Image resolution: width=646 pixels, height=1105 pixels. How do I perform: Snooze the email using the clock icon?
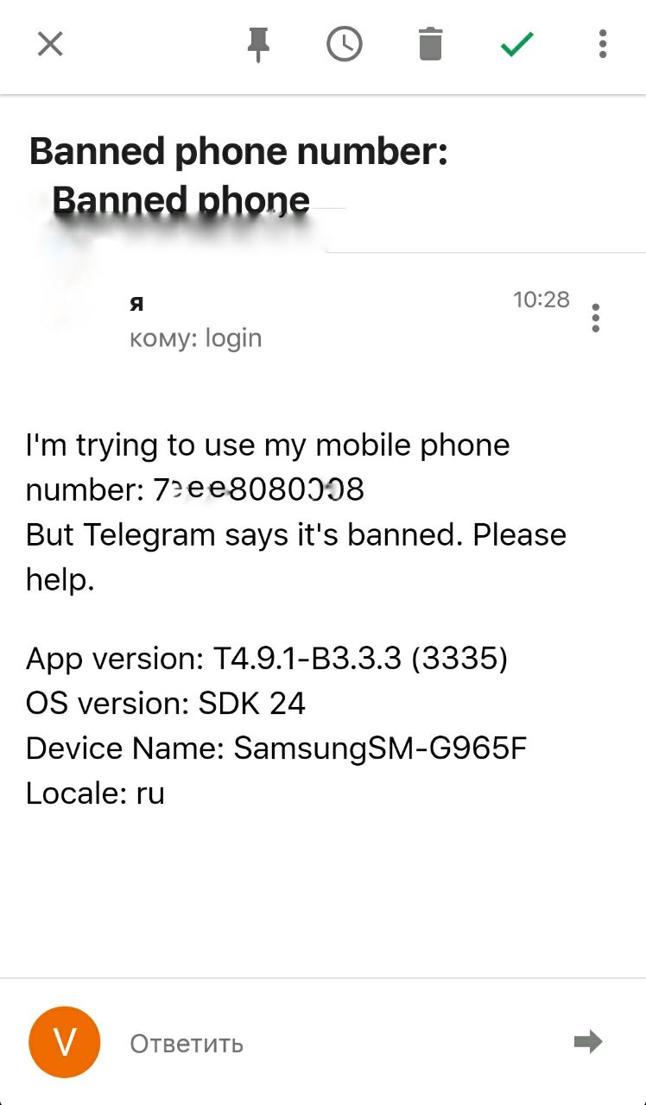(x=345, y=43)
